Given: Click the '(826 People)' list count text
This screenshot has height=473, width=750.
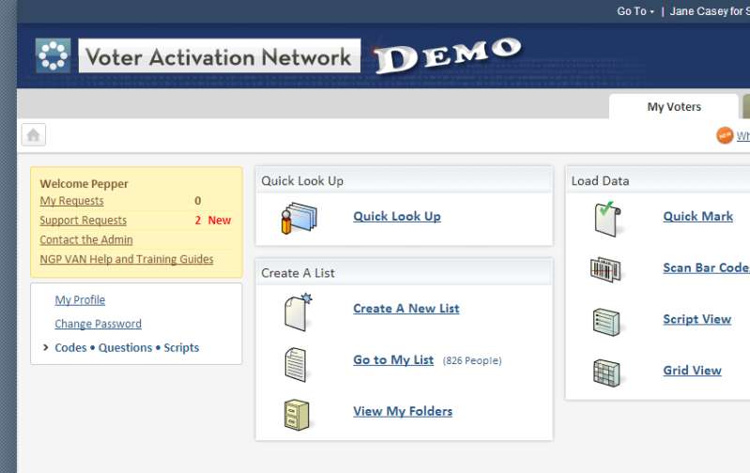Looking at the screenshot, I should 472,360.
